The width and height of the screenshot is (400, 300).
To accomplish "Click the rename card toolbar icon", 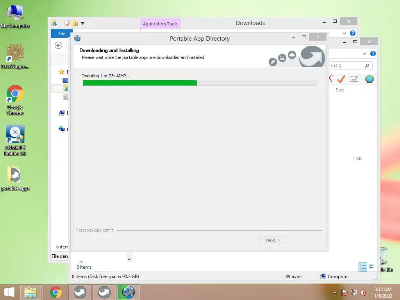I will (354, 79).
